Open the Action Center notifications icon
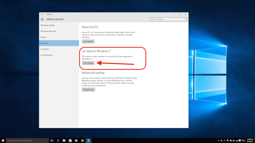255x143 pixels. click(x=240, y=140)
